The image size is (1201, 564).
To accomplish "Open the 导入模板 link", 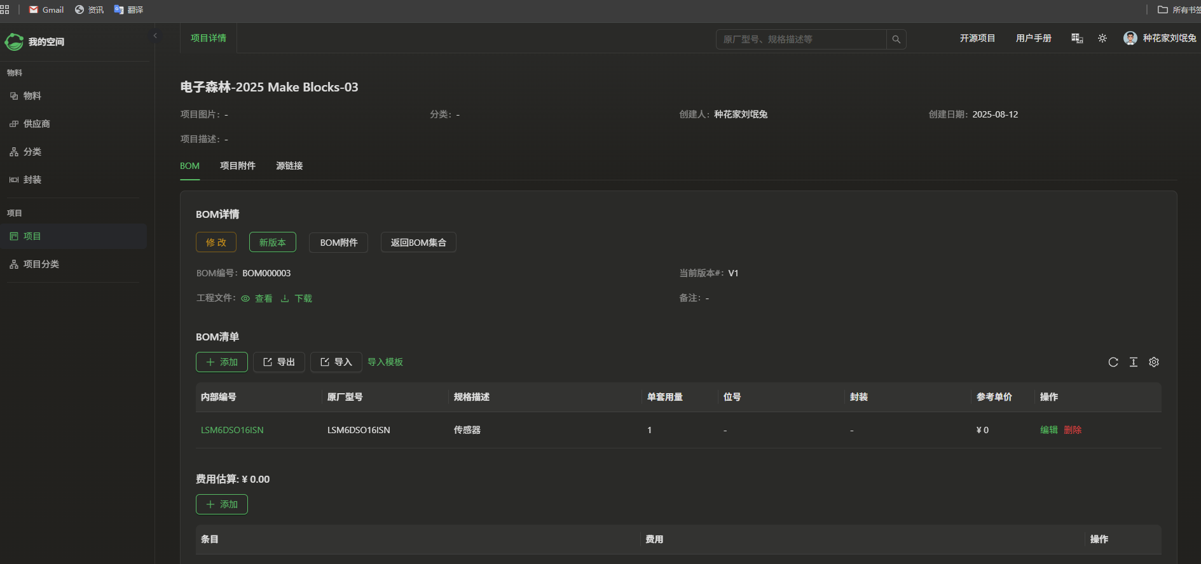I will point(385,362).
